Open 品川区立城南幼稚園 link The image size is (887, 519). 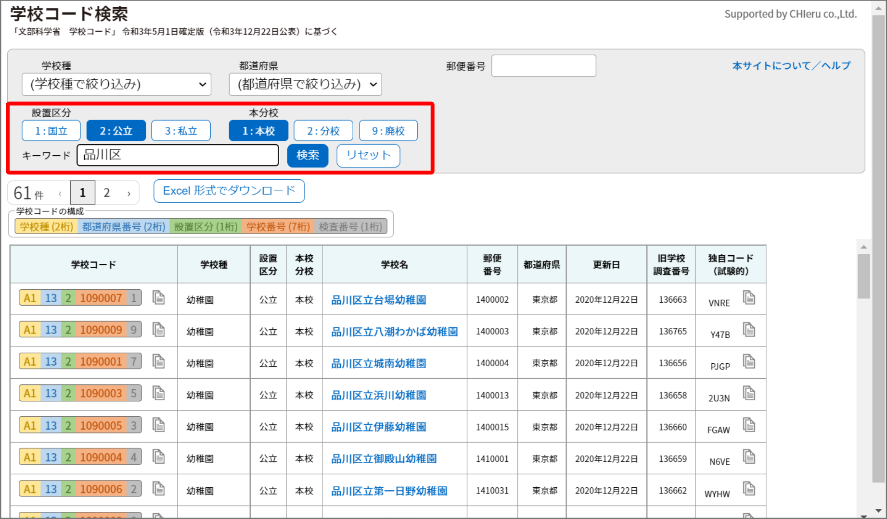coord(379,363)
